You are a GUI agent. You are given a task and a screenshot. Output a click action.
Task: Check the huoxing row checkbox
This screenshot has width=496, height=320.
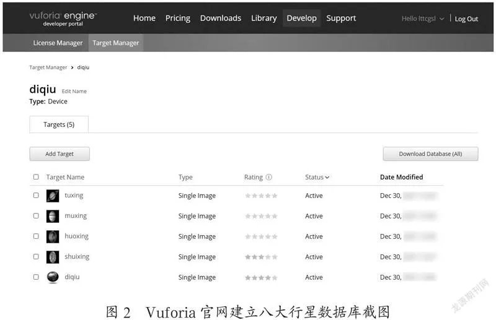coord(36,236)
